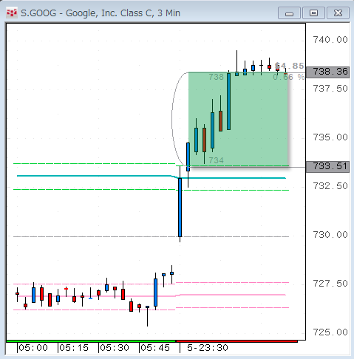Click the 05:30 time axis label
This screenshot has width=354, height=359.
(x=115, y=348)
